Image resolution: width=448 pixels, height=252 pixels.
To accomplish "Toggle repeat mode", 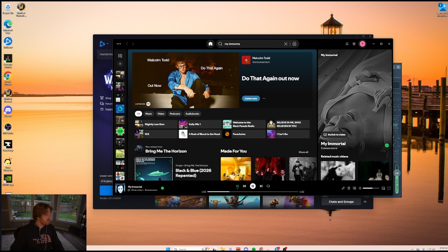I will pos(268,186).
